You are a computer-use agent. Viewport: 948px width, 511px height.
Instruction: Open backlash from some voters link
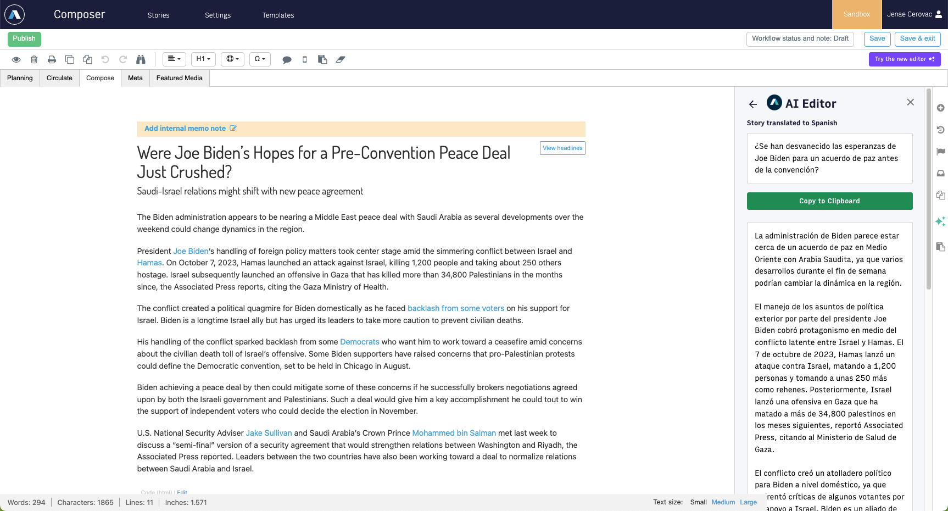point(456,308)
